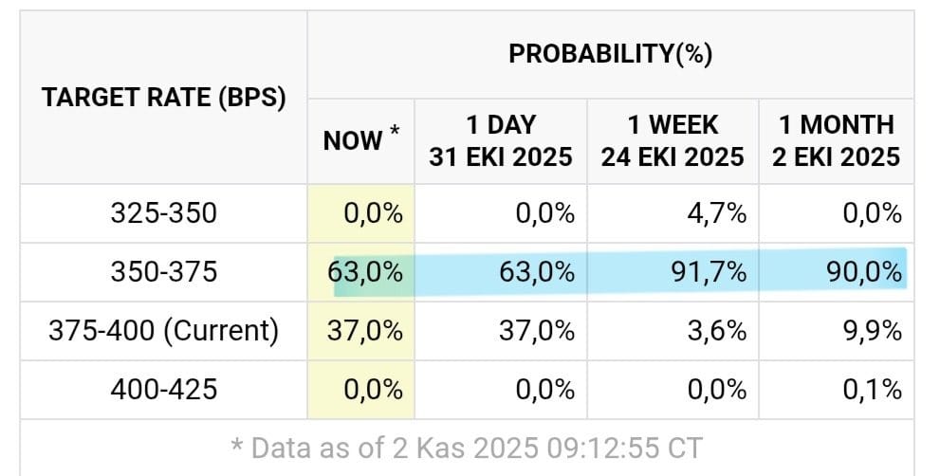Select the 325-350 target rate row label

(x=163, y=212)
